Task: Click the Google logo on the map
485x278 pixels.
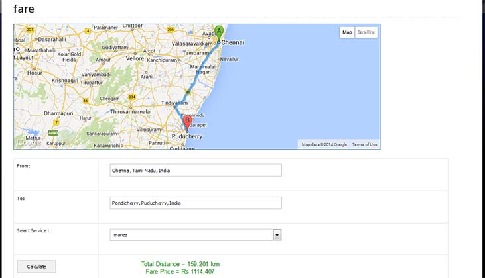Action: tap(28, 142)
